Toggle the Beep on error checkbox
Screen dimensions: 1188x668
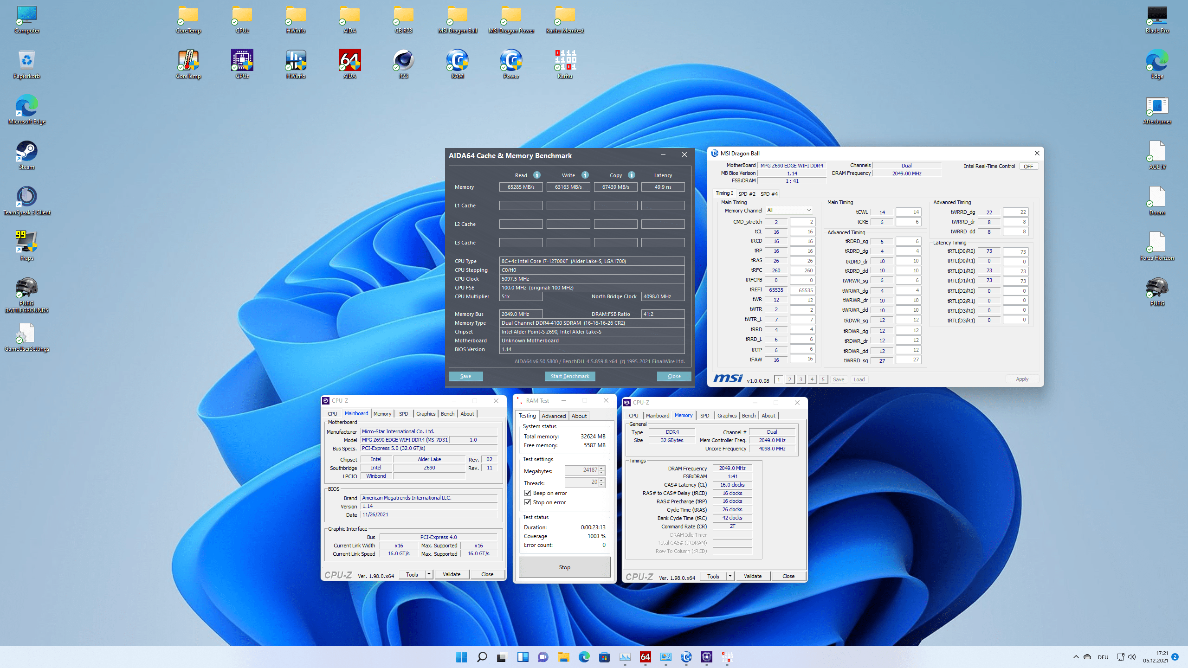[528, 493]
